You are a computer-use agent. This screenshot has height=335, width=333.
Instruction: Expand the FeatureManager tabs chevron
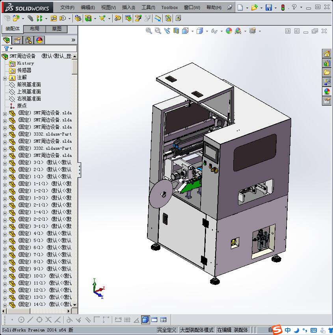click(73, 40)
